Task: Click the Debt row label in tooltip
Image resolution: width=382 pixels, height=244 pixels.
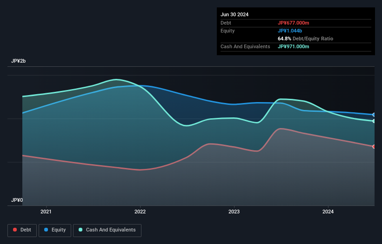Action: coord(226,23)
